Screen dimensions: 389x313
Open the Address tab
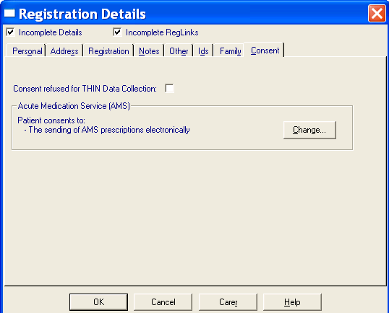point(64,51)
